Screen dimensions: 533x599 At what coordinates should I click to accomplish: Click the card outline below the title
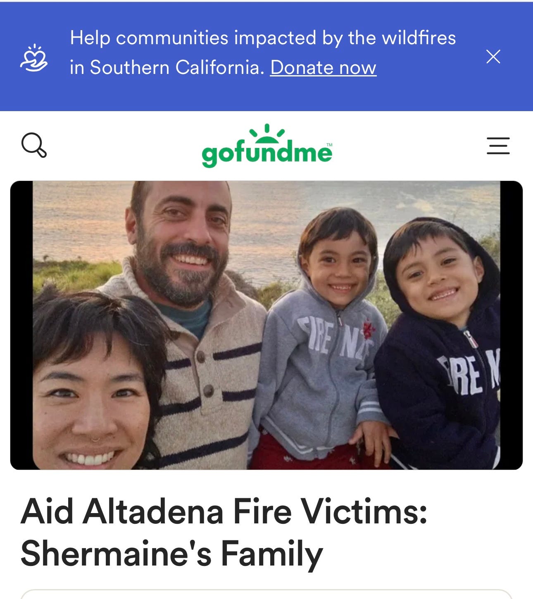pyautogui.click(x=266, y=594)
